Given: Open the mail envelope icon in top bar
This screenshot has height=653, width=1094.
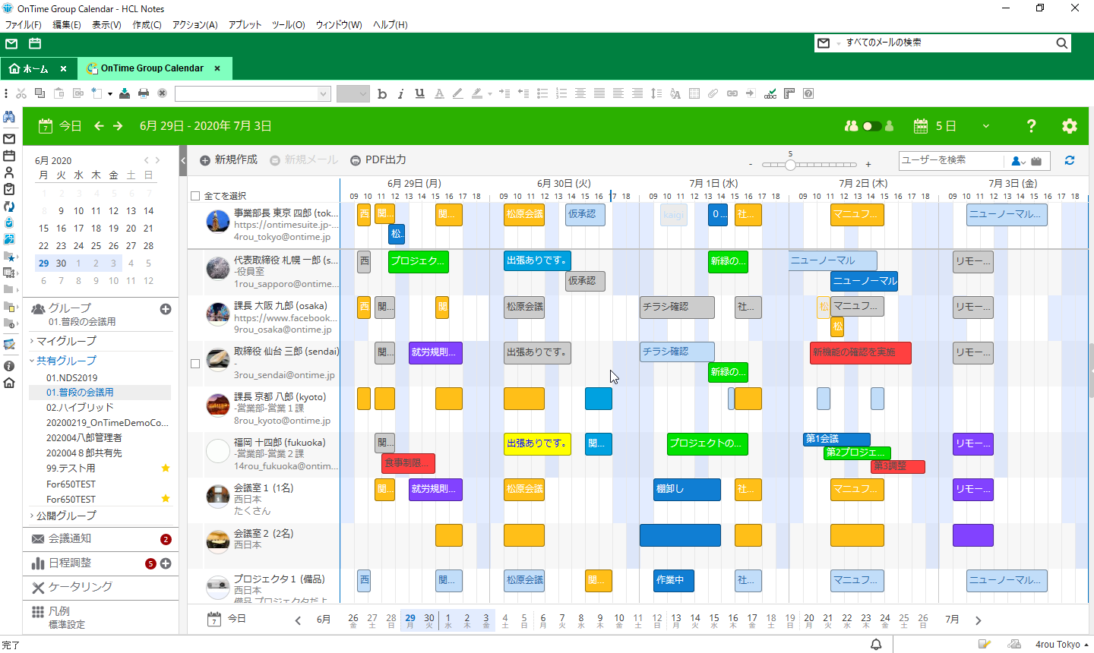Looking at the screenshot, I should pos(11,44).
